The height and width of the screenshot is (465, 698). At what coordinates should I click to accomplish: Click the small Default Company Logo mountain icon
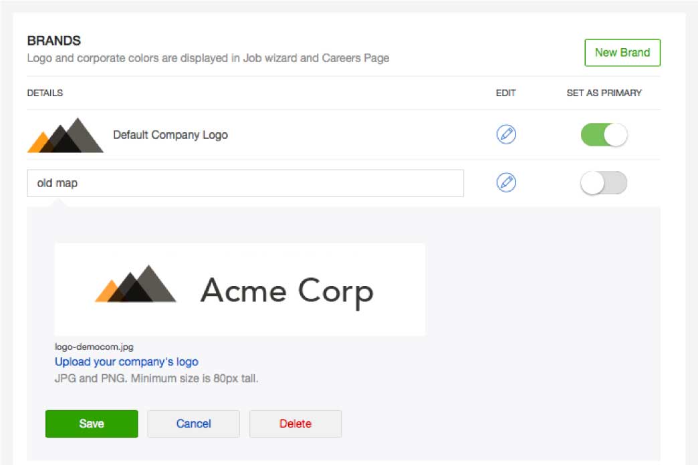[x=66, y=135]
